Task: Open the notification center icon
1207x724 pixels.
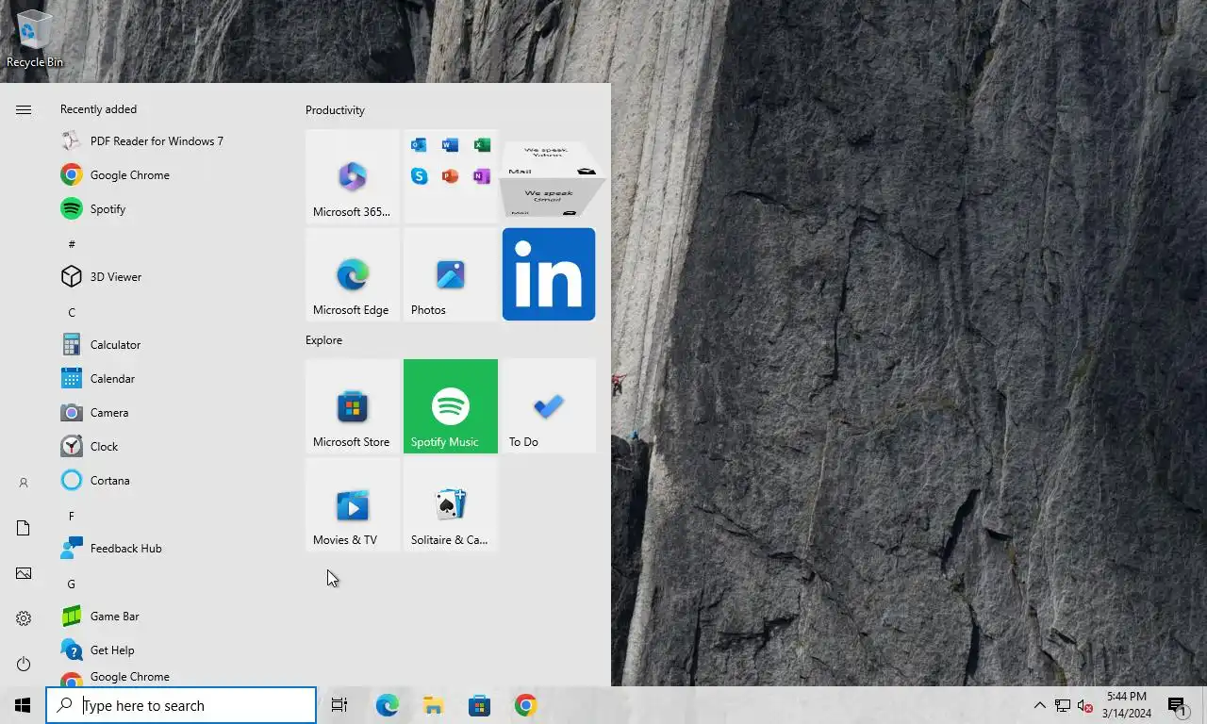Action: click(1177, 705)
